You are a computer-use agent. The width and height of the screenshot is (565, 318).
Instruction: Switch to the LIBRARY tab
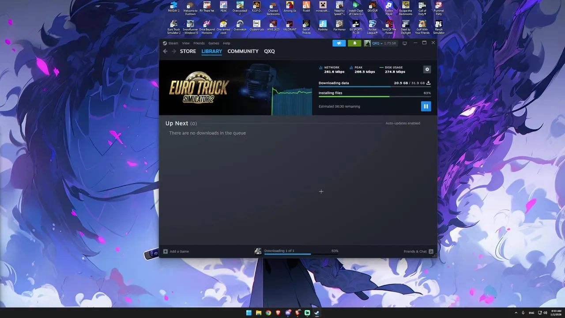pyautogui.click(x=212, y=51)
